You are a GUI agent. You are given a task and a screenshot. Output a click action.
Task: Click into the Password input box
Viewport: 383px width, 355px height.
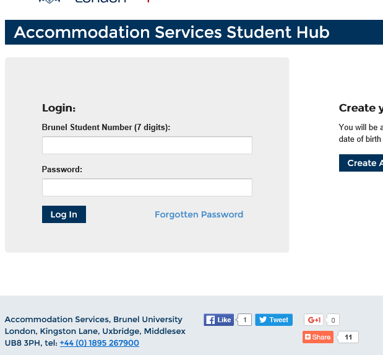(x=147, y=187)
